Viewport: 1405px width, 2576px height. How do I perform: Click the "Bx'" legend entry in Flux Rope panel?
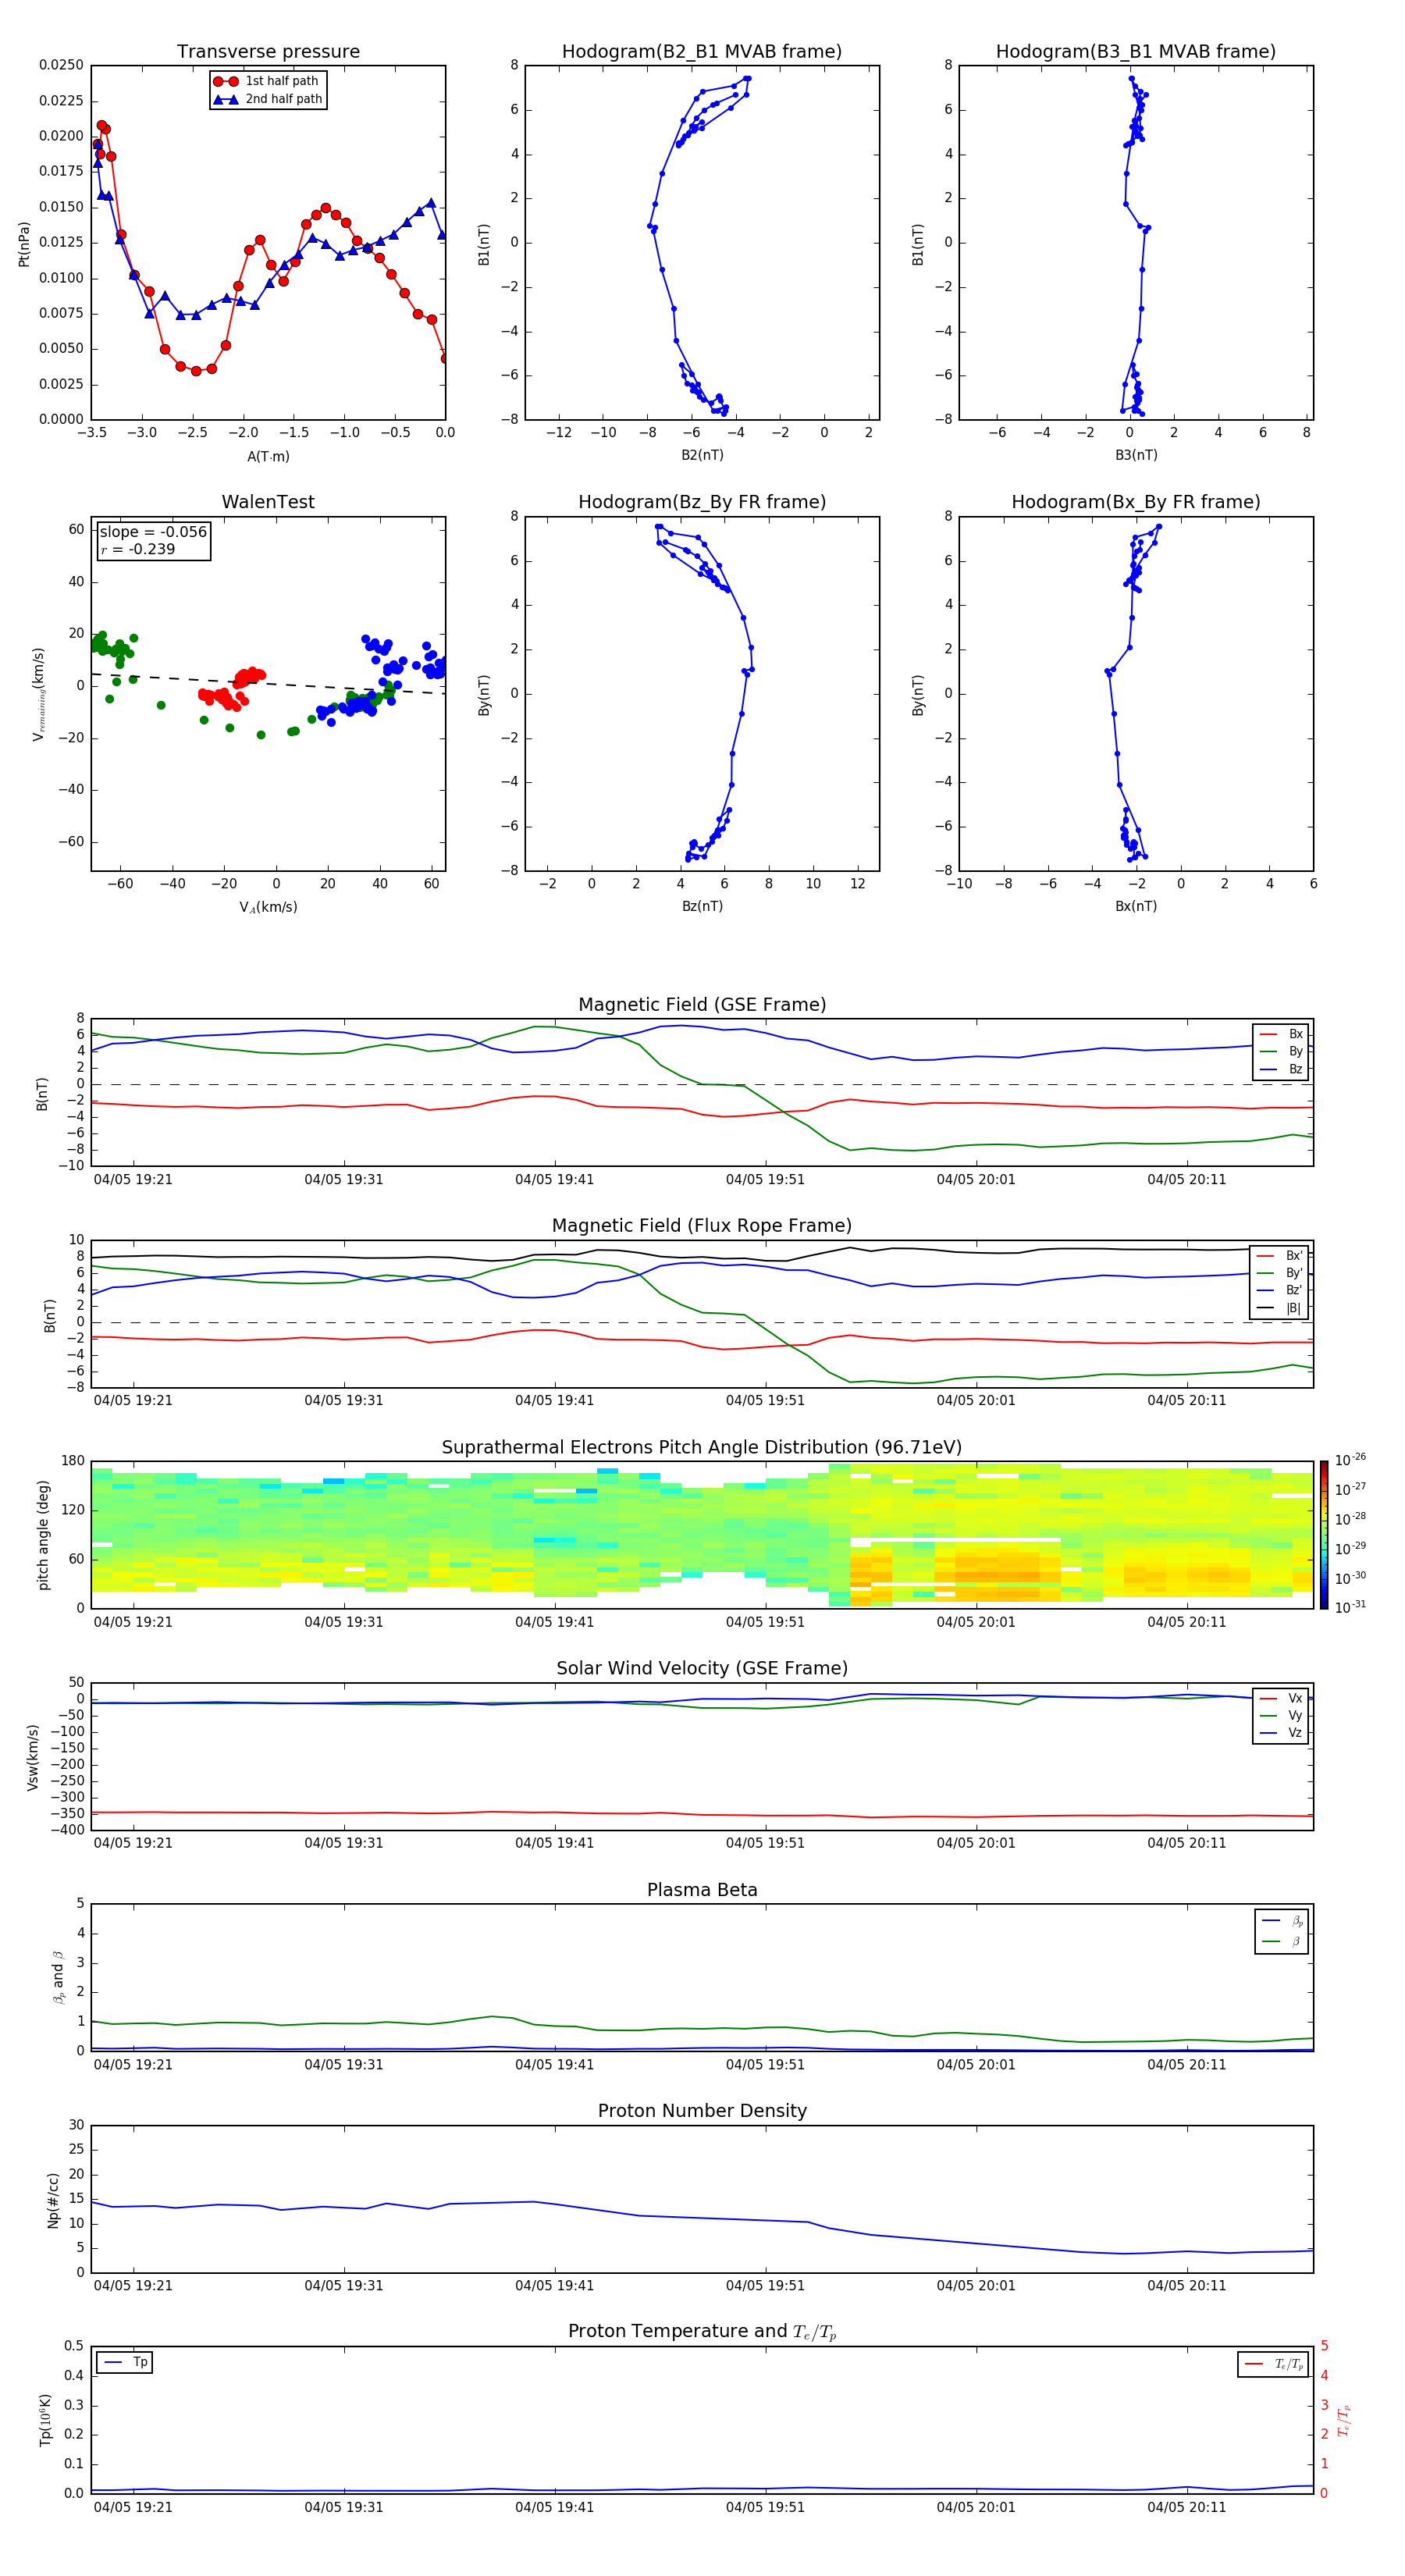[1280, 1255]
